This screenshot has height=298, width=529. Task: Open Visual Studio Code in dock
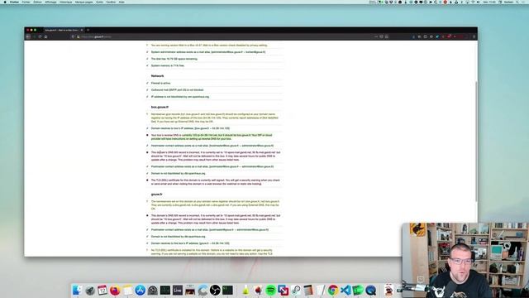click(x=346, y=290)
